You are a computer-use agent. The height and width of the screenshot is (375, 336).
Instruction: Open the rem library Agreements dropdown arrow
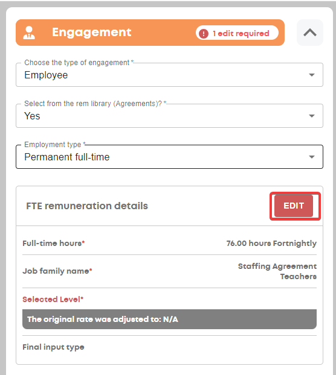[312, 116]
